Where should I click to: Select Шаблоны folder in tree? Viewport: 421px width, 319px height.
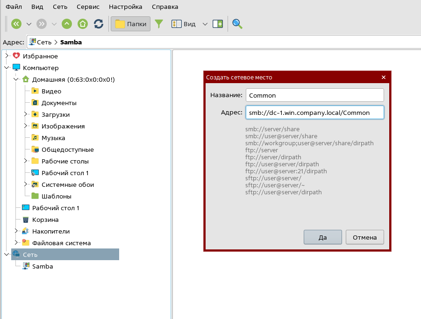(57, 196)
